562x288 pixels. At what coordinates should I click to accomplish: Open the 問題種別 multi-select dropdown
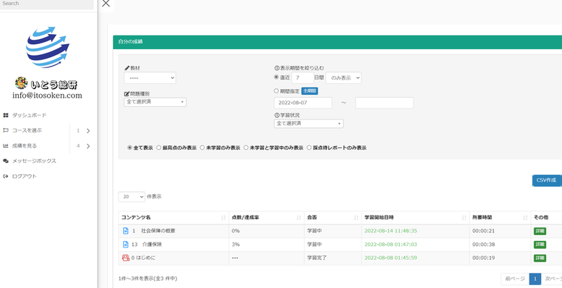(155, 102)
